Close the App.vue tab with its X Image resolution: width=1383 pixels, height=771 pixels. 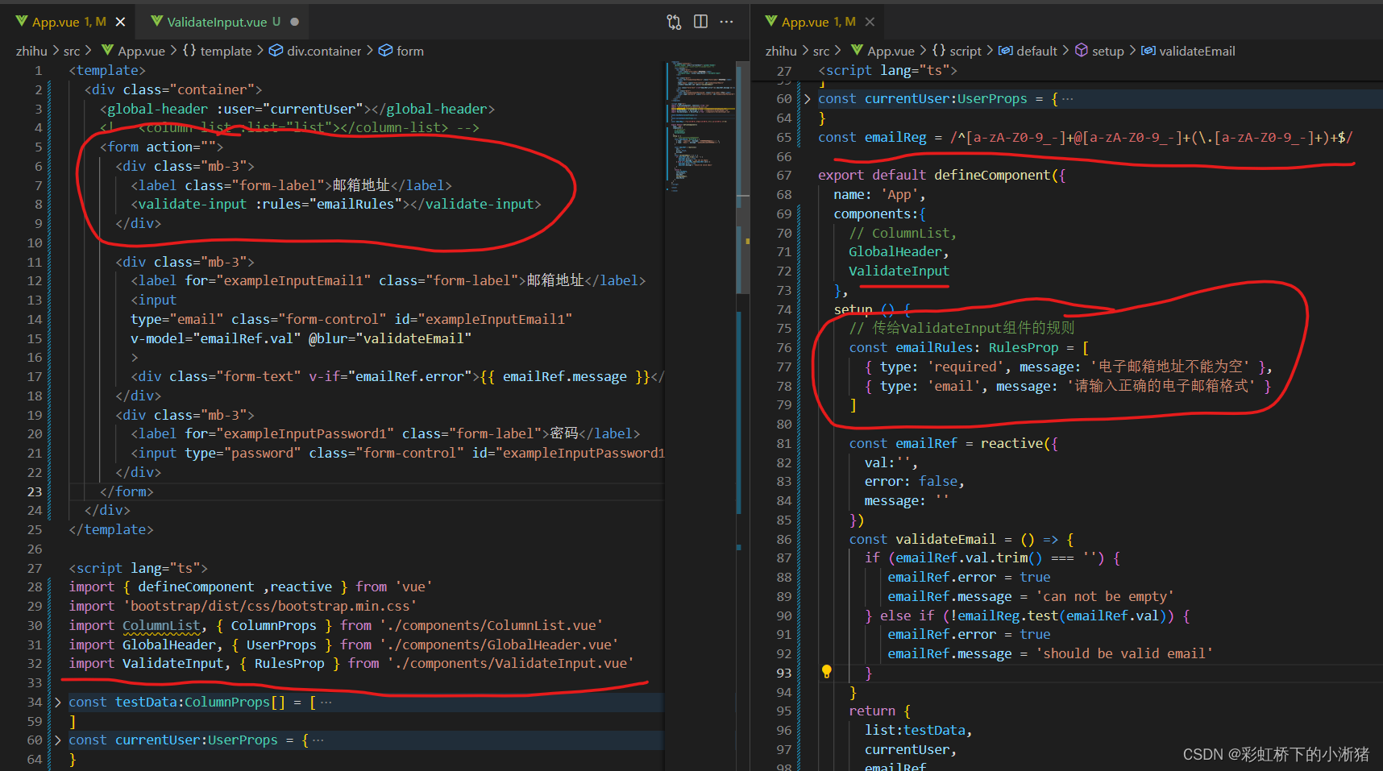[121, 22]
